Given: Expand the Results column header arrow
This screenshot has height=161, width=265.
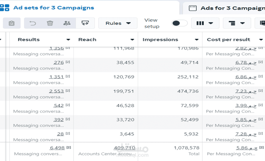Looking at the screenshot, I should click(x=68, y=40).
